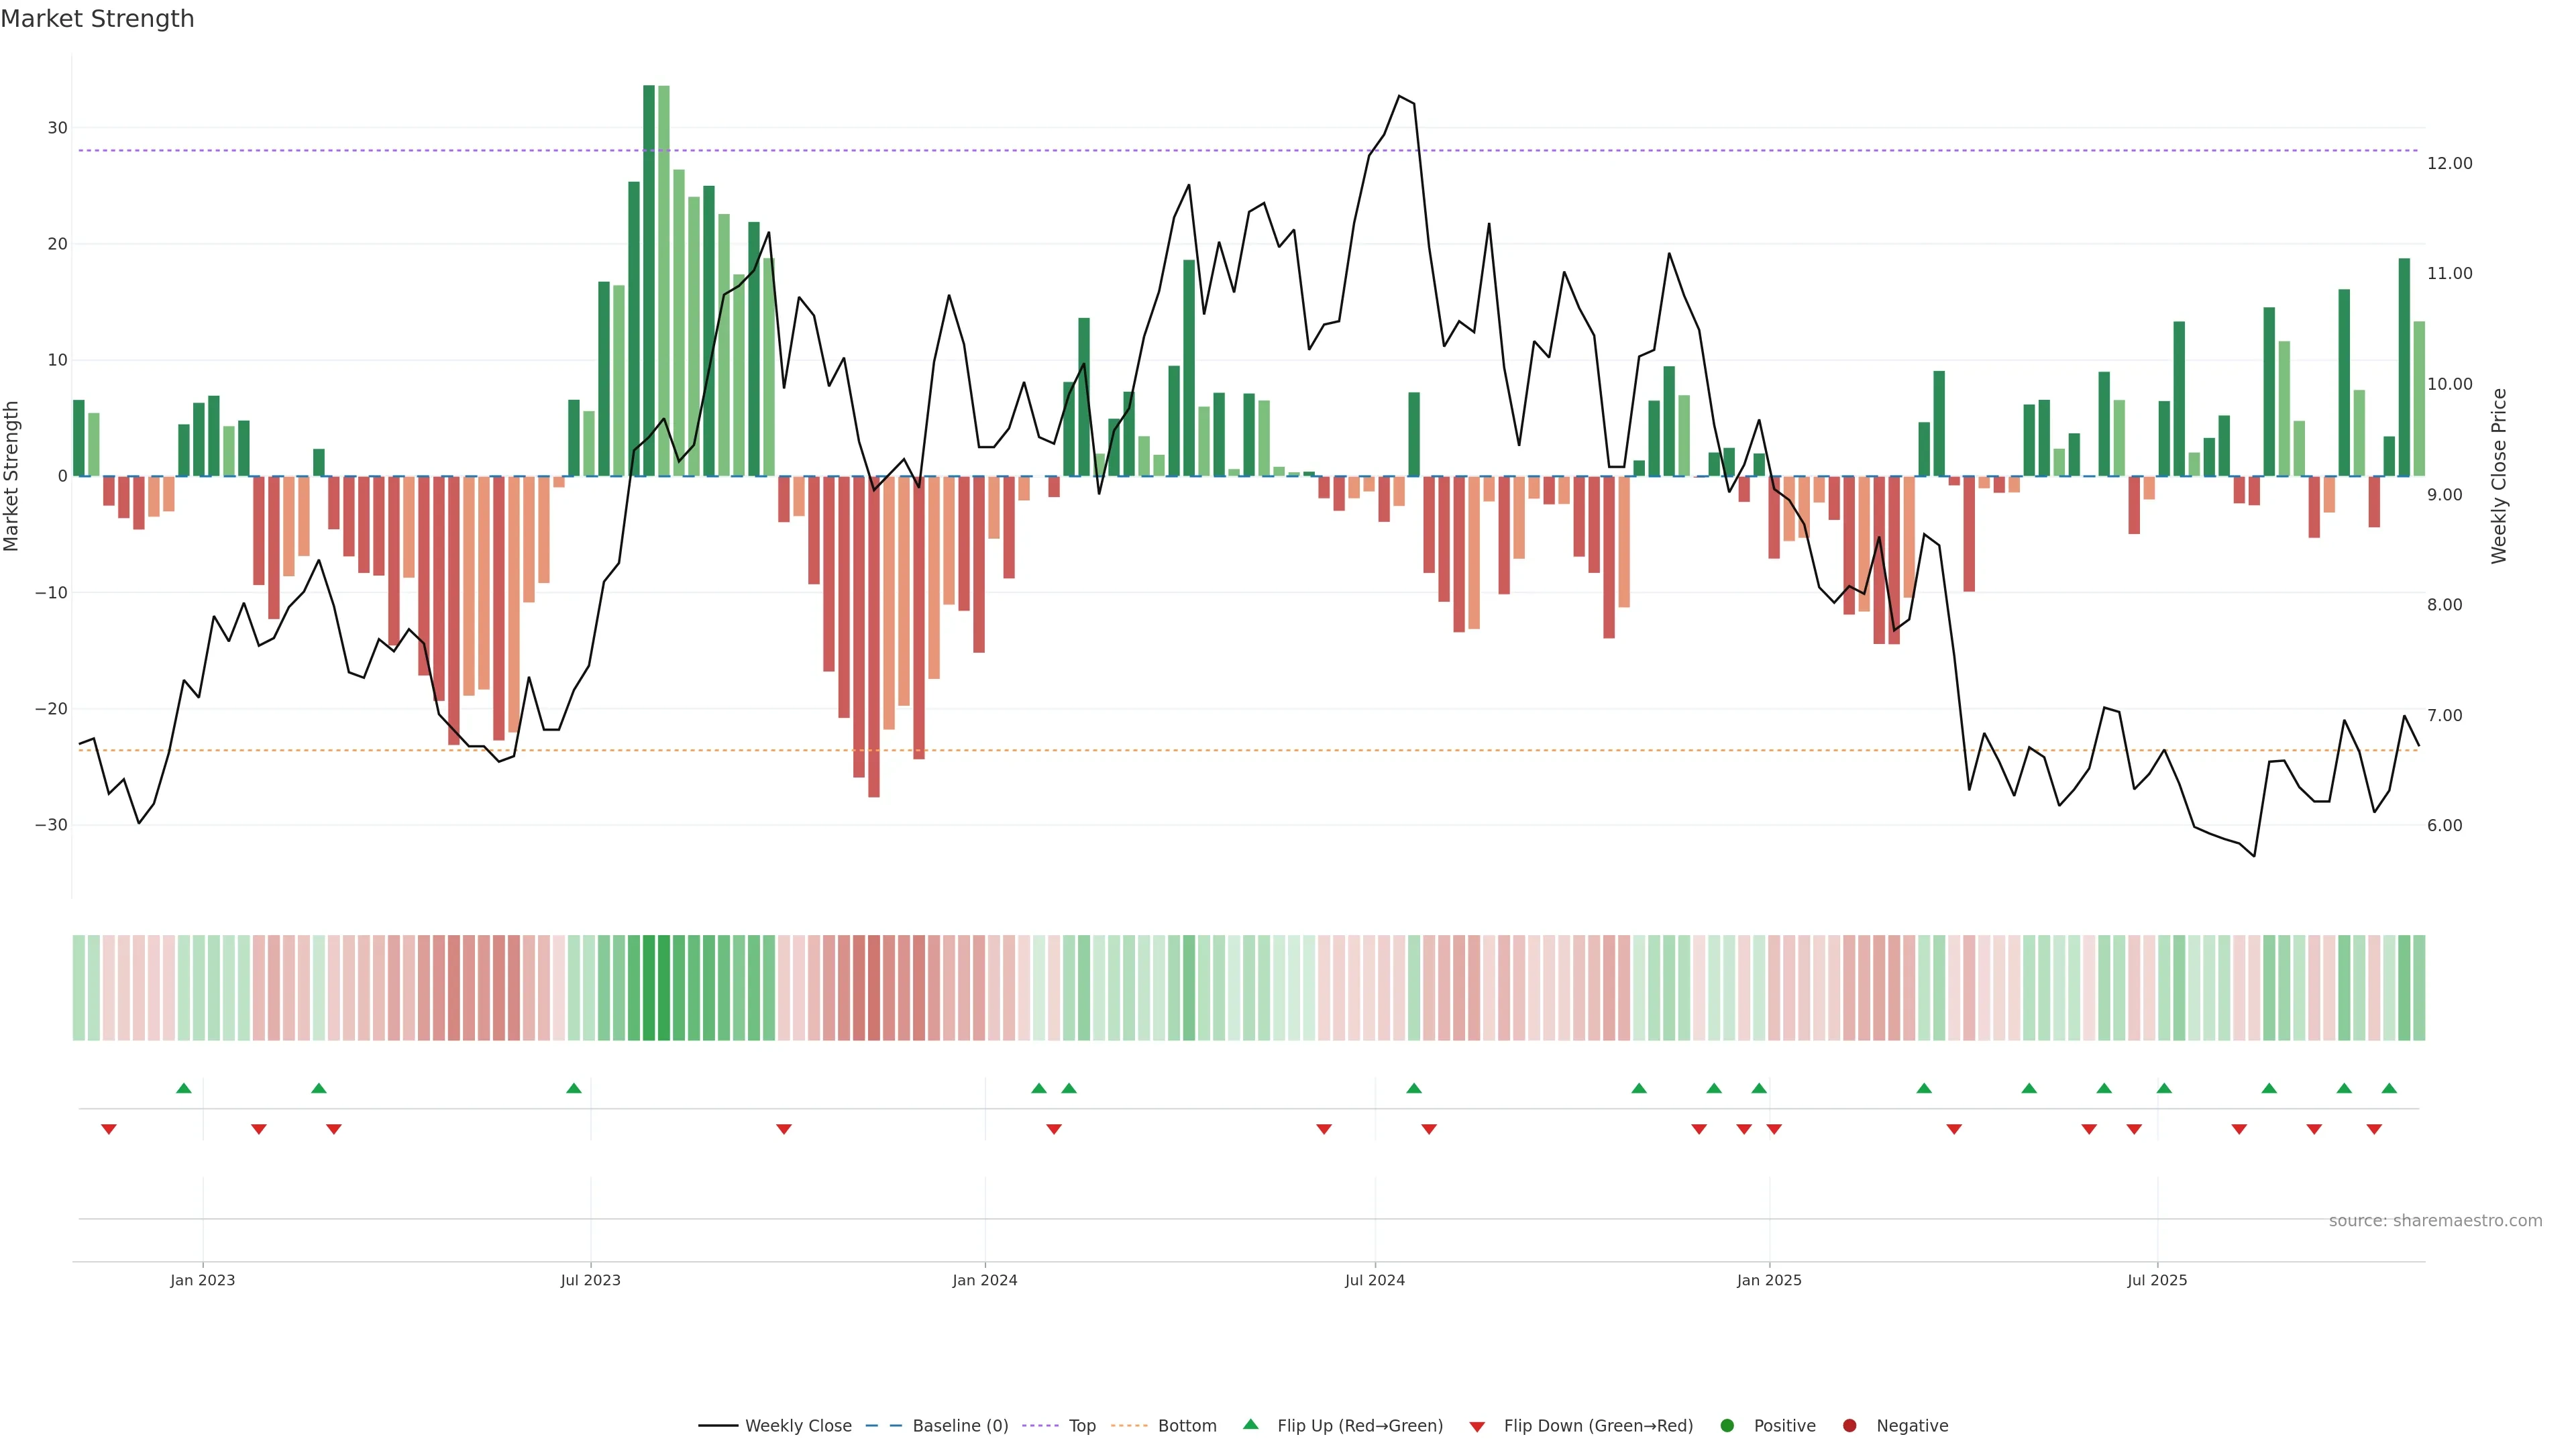Click the Positive green circle legend icon
Screen dimensions: 2576x1449
pos(1727,1425)
